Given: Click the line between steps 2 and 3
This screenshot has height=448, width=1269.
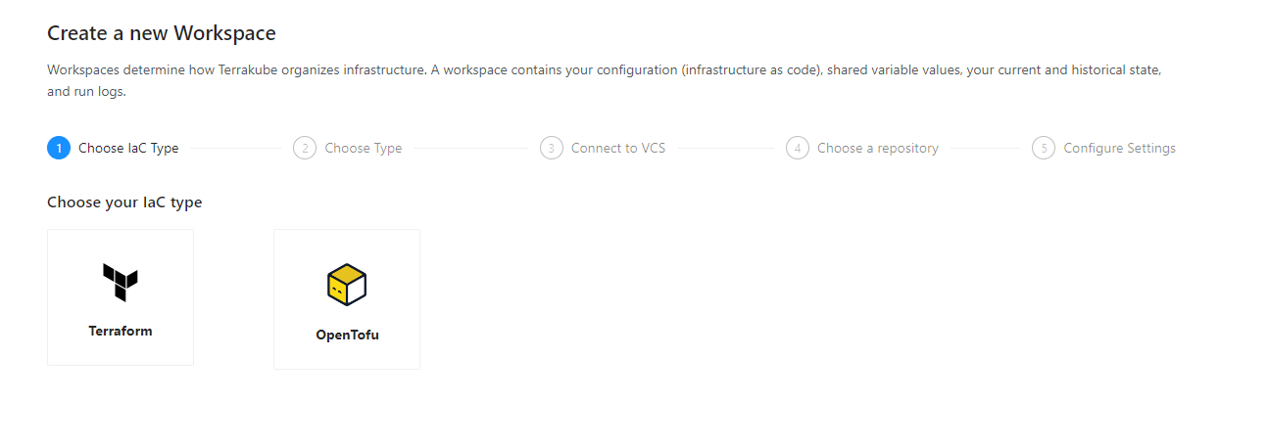Looking at the screenshot, I should (x=470, y=149).
